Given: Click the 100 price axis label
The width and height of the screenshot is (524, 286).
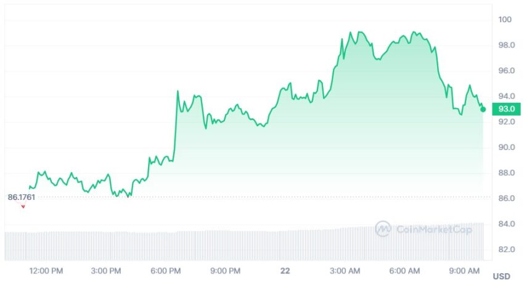Looking at the screenshot, I should click(505, 20).
